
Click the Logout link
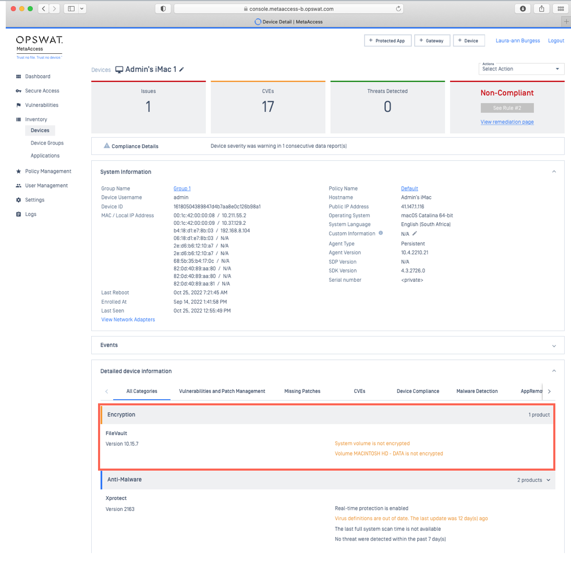556,41
